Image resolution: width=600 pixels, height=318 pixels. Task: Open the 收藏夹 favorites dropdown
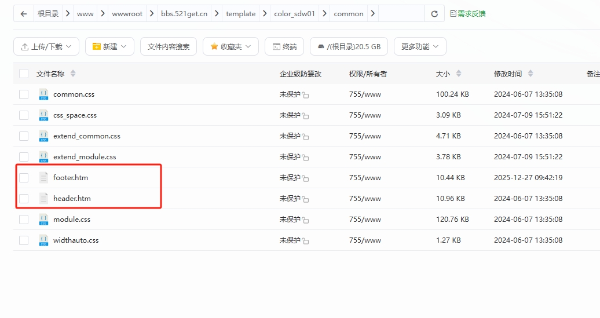click(x=231, y=46)
